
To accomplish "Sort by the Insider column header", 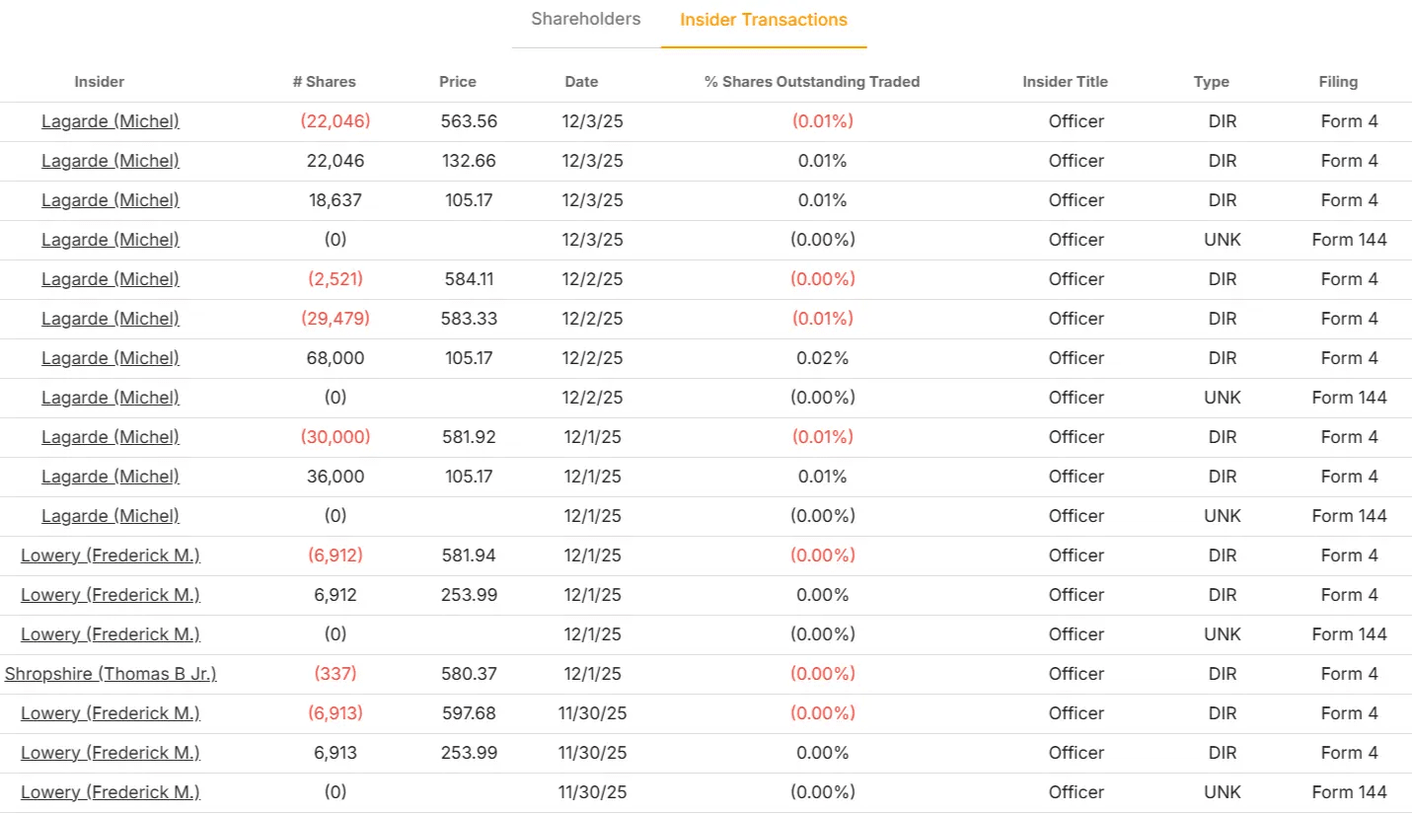I will [x=100, y=82].
